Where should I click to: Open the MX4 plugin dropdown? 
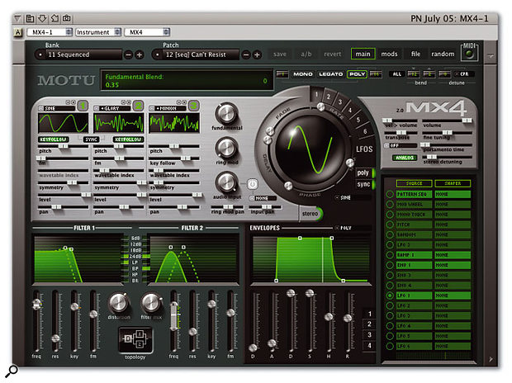(147, 32)
